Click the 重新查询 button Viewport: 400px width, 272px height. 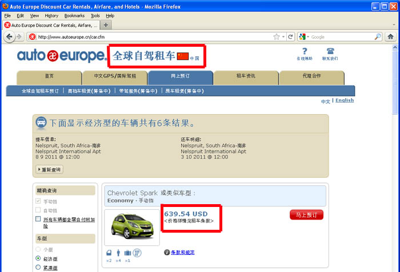click(x=50, y=169)
